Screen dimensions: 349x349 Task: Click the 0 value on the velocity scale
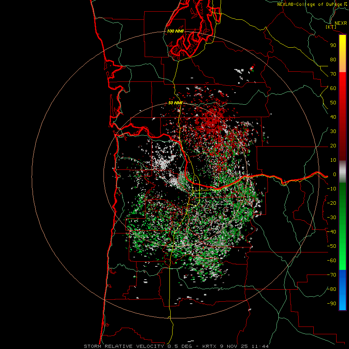click(335, 174)
